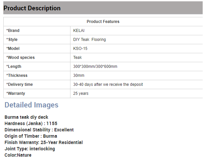This screenshot has width=207, height=160.
Task: Click the *Length row label
Action: 14,67
